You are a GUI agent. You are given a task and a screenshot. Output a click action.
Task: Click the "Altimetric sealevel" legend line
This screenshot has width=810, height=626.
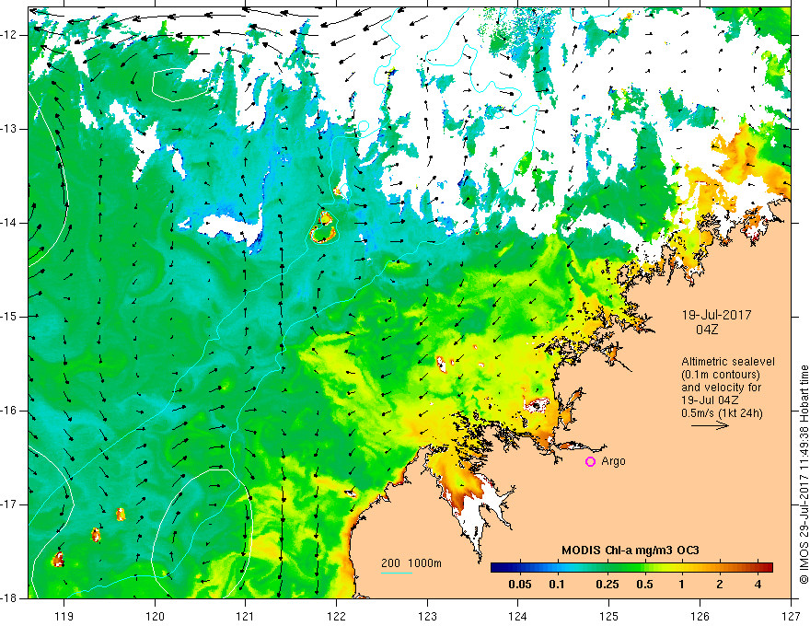728,362
